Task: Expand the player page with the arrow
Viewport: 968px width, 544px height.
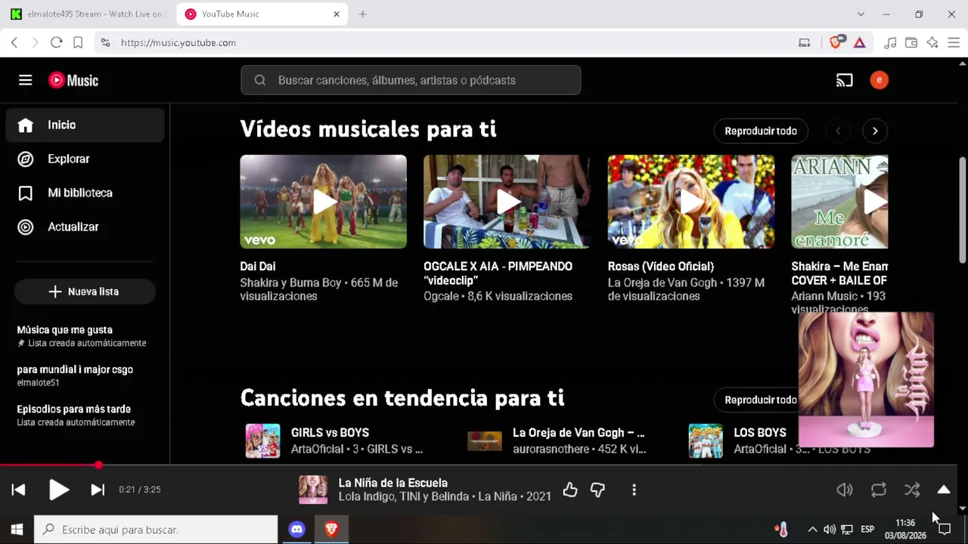Action: (944, 490)
